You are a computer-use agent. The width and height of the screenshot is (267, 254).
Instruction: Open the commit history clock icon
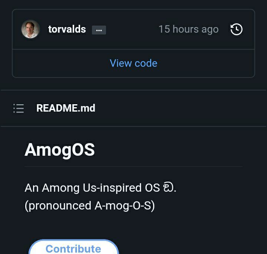(x=237, y=29)
